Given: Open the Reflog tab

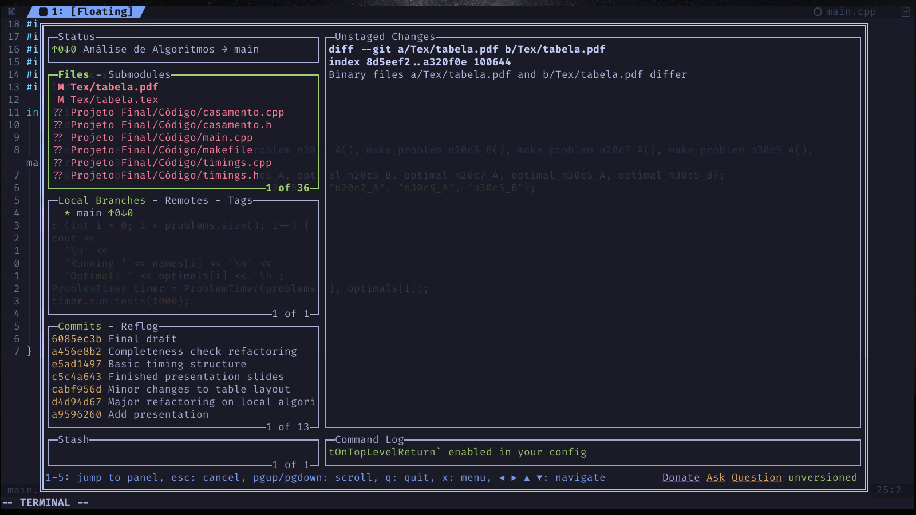Looking at the screenshot, I should (139, 326).
